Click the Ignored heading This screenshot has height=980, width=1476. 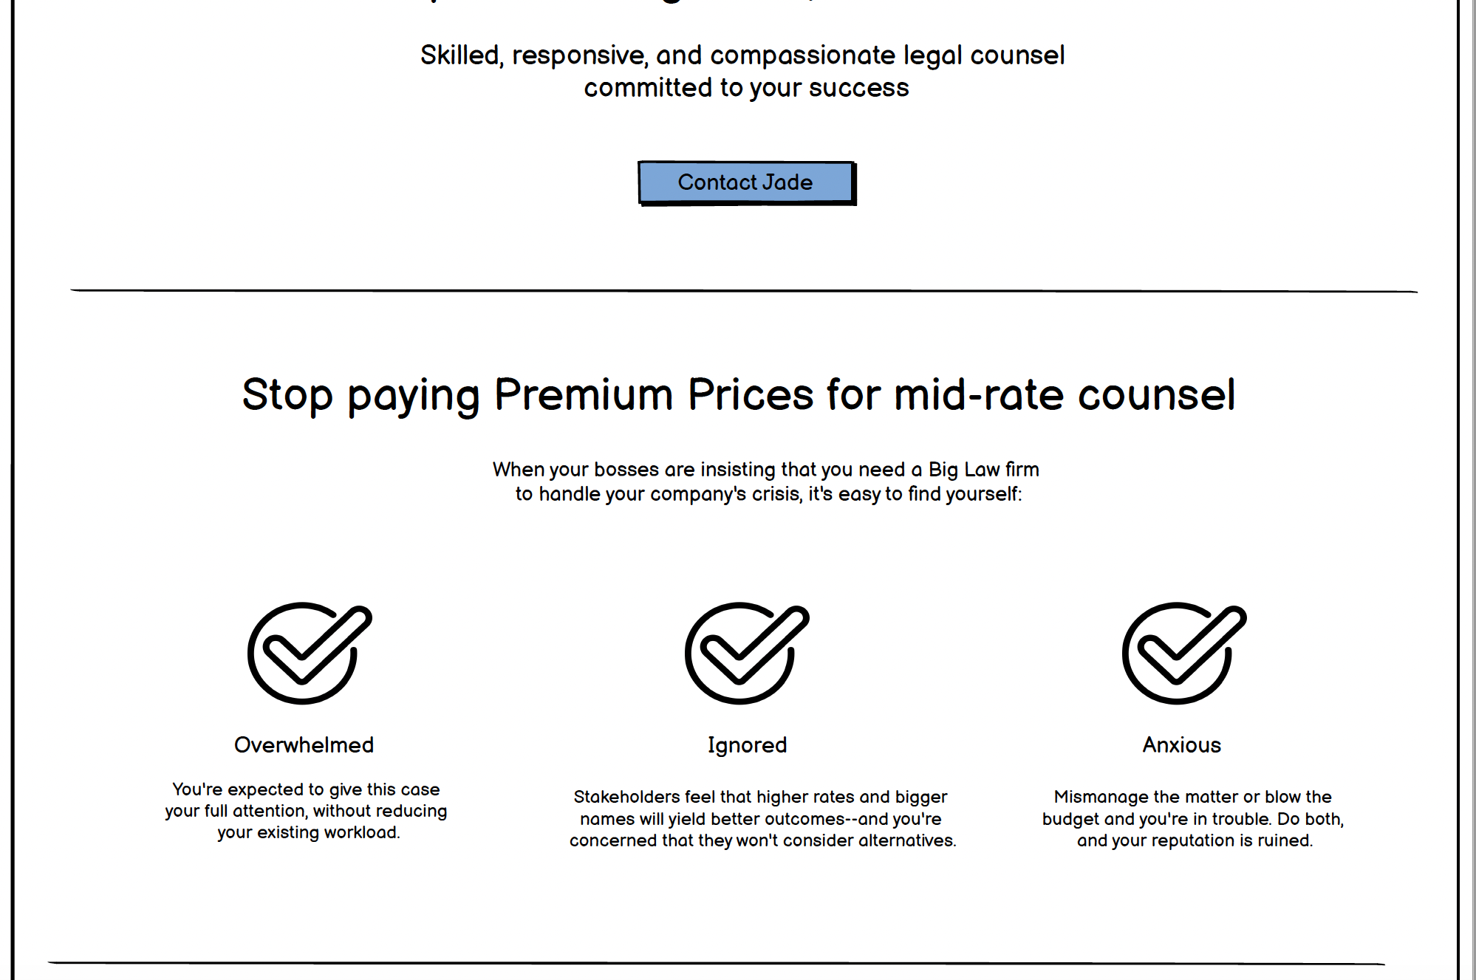click(747, 745)
